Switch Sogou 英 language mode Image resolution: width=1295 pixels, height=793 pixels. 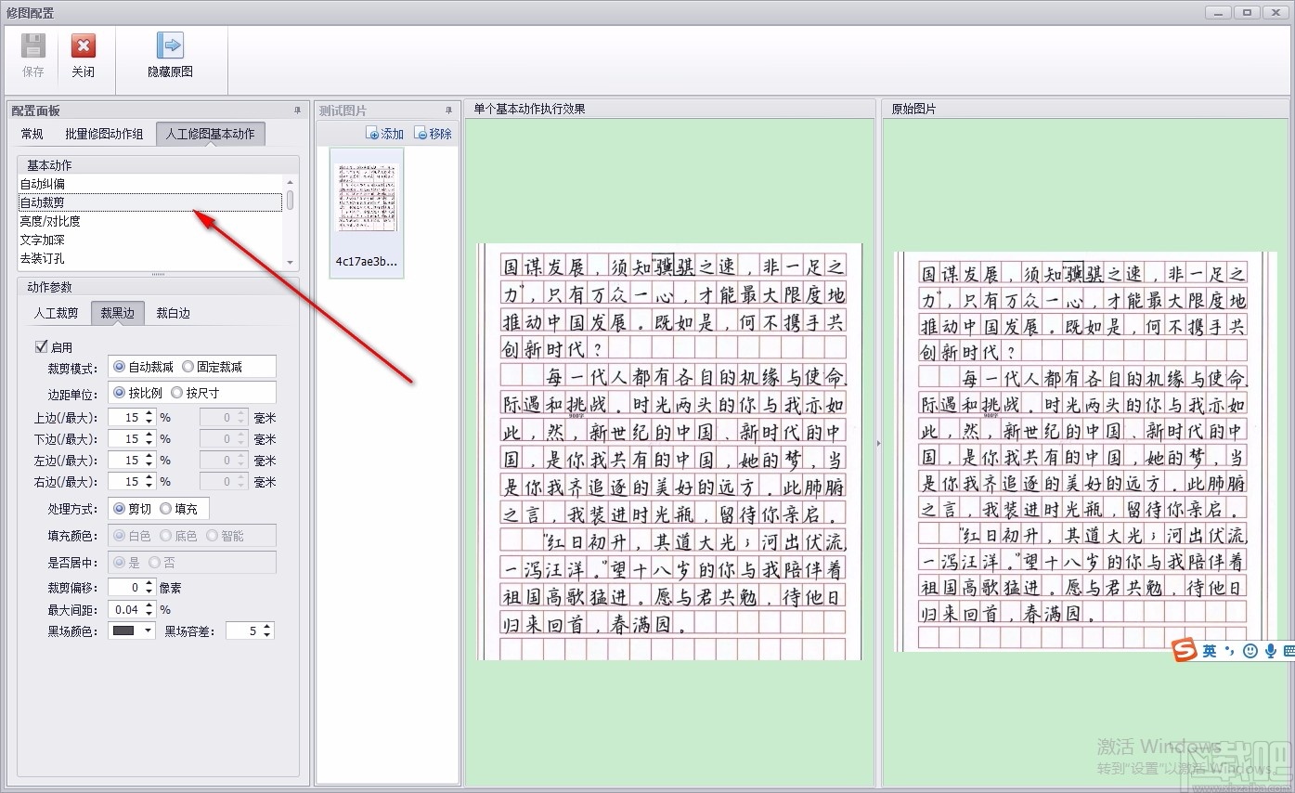pyautogui.click(x=1210, y=652)
